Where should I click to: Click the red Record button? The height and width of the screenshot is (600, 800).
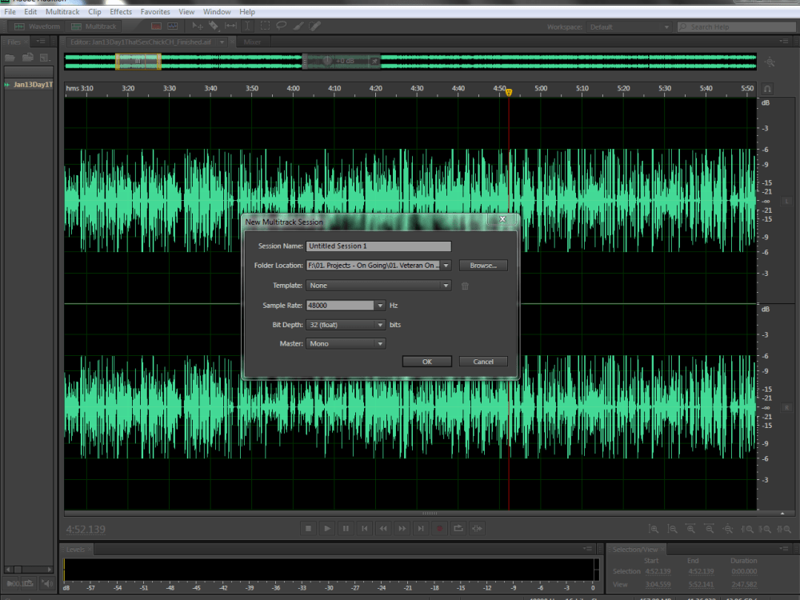click(440, 529)
